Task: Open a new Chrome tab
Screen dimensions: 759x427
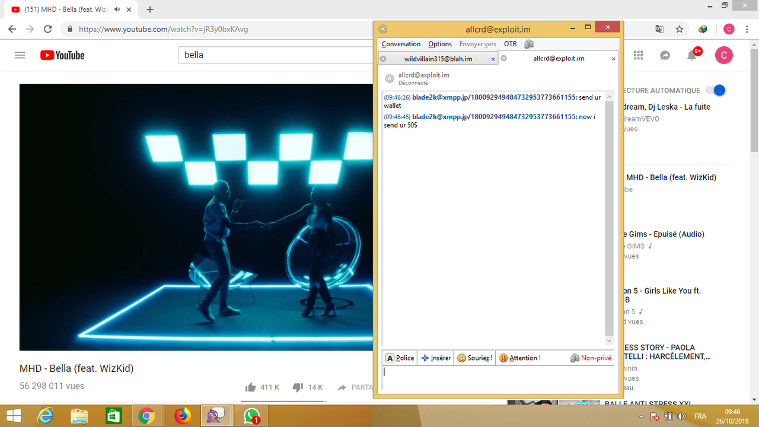Action: [150, 9]
